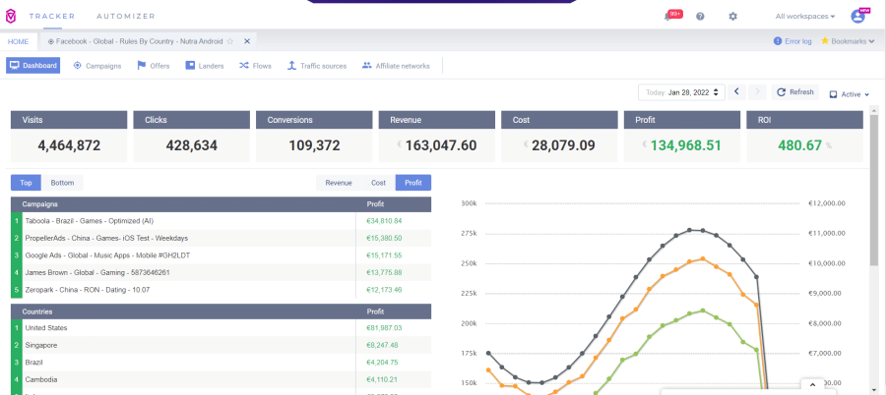Select Zeropark - China - RON - Dating row
The width and height of the screenshot is (886, 395).
[x=221, y=290]
